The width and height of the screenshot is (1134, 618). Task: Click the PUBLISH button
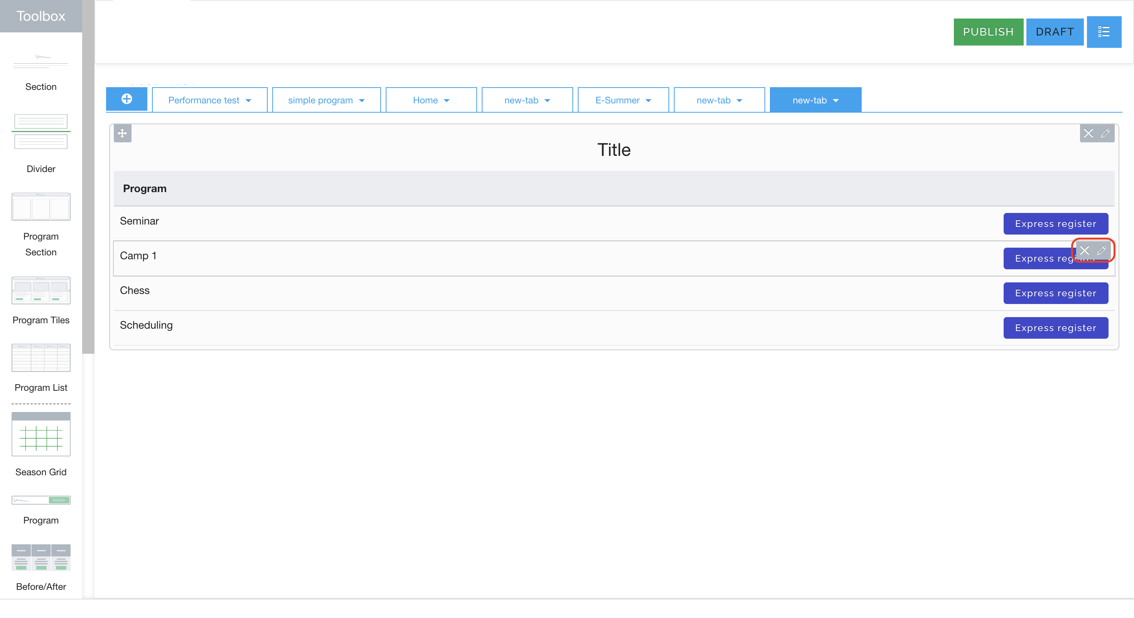(x=988, y=32)
